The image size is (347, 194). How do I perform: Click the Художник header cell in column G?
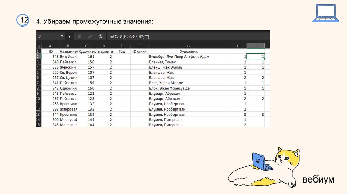point(188,51)
